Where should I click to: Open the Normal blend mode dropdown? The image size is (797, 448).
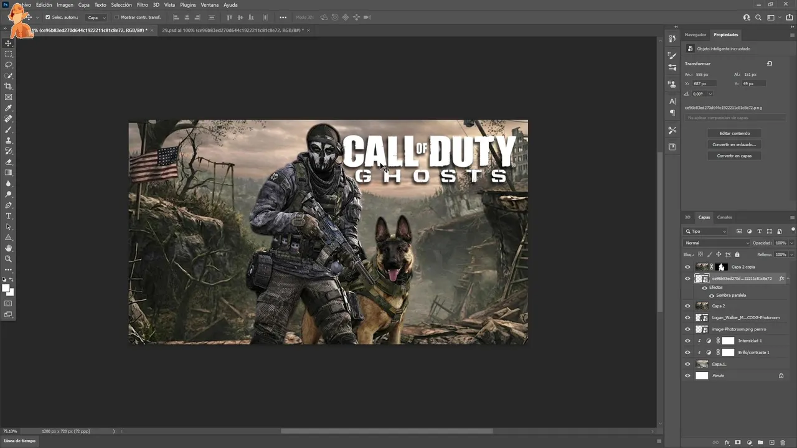point(717,243)
